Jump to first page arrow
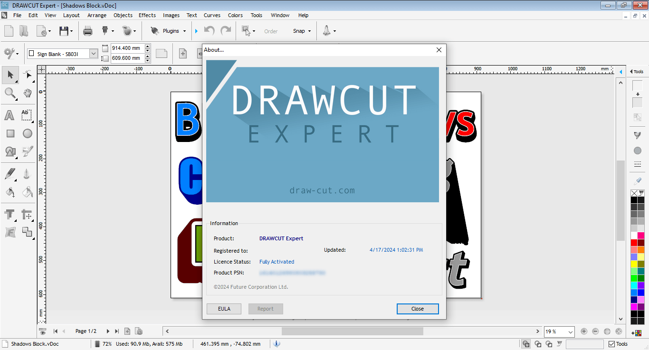 tap(56, 331)
